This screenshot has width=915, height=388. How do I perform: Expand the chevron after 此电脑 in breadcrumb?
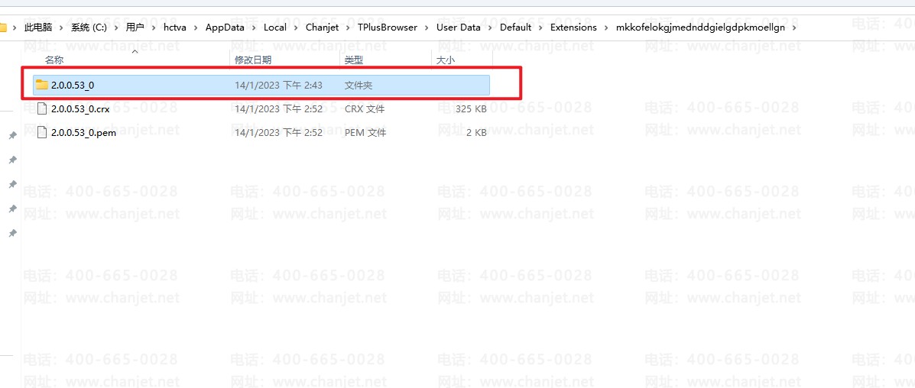pyautogui.click(x=60, y=27)
